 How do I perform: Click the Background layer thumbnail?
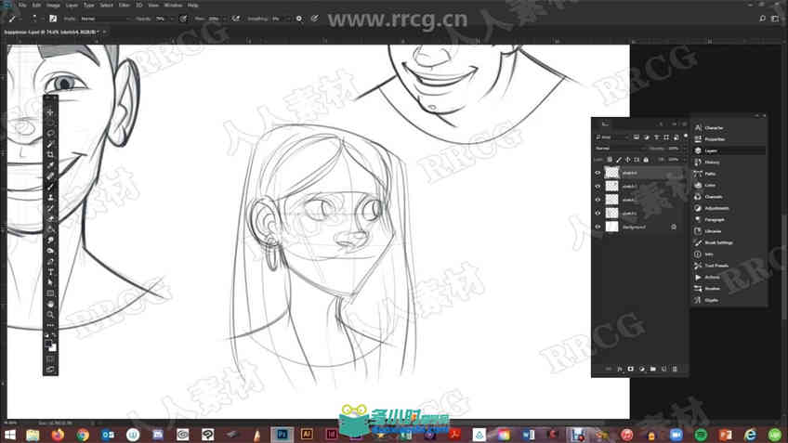pyautogui.click(x=611, y=227)
